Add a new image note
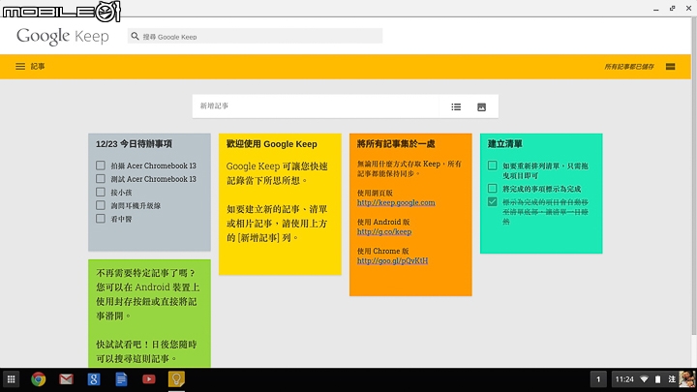 [481, 107]
